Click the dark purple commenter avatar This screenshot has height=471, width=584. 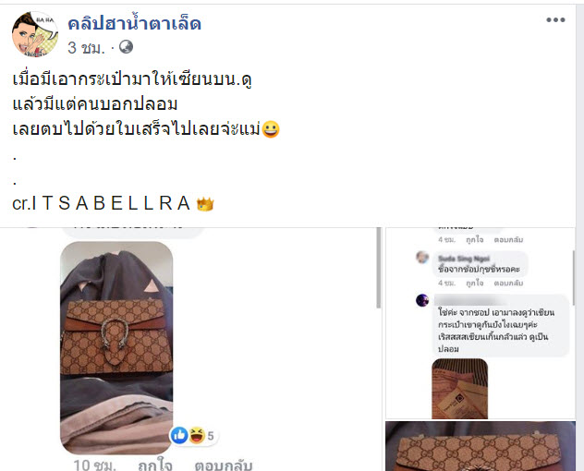pyautogui.click(x=422, y=300)
